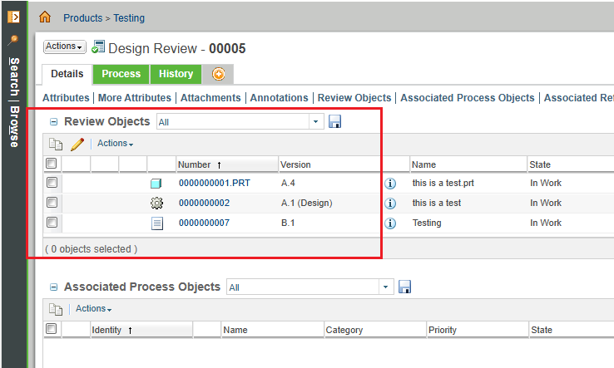Check the box for 0000000002 row
The height and width of the screenshot is (368, 614).
(x=52, y=203)
